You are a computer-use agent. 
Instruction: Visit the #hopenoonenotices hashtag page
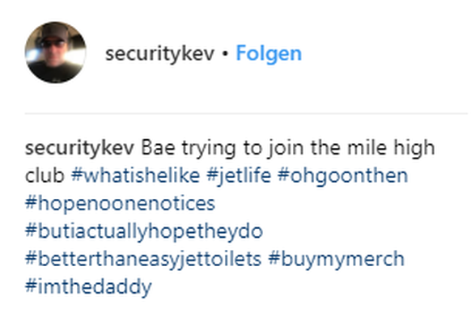click(x=120, y=204)
